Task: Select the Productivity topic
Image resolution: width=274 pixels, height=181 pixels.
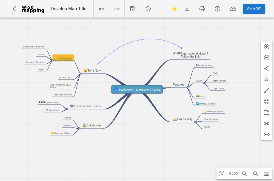Action: pos(182,119)
